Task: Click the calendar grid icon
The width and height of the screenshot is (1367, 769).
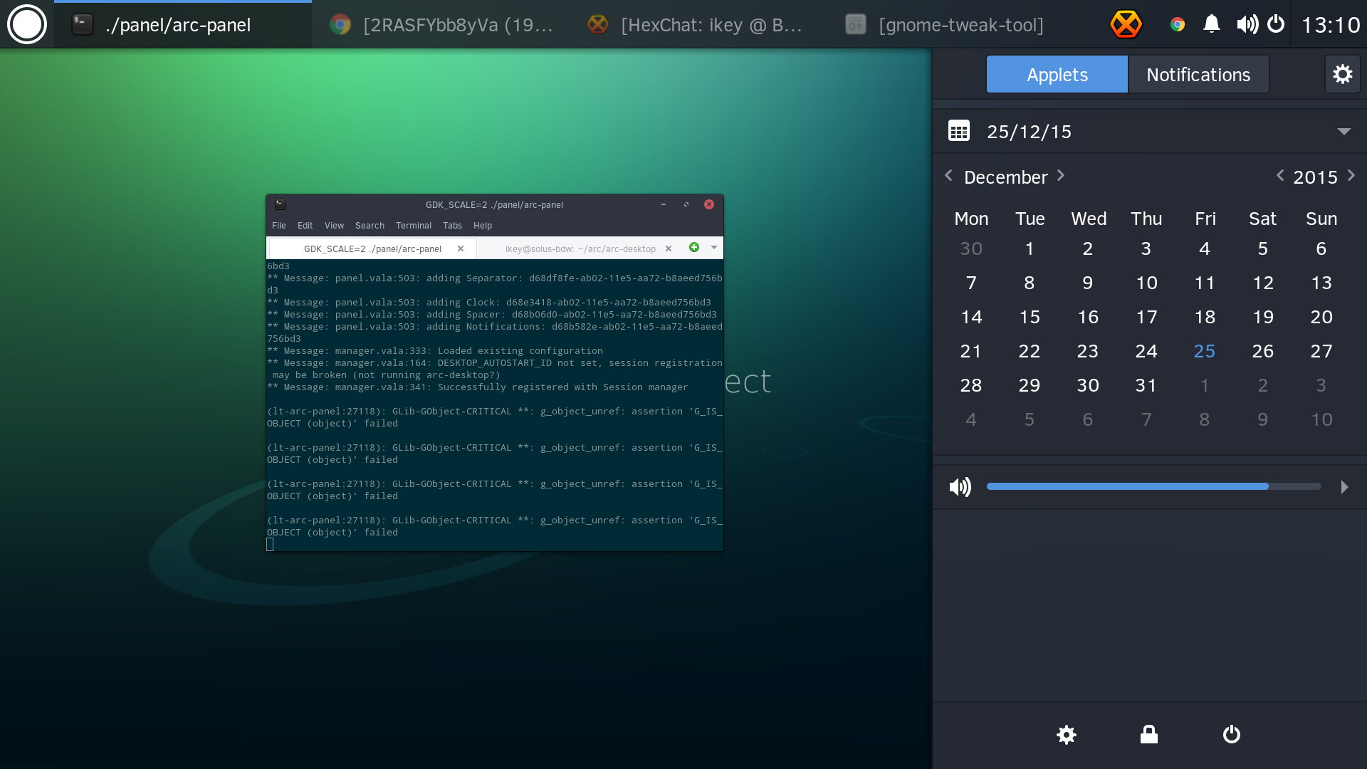Action: point(959,131)
